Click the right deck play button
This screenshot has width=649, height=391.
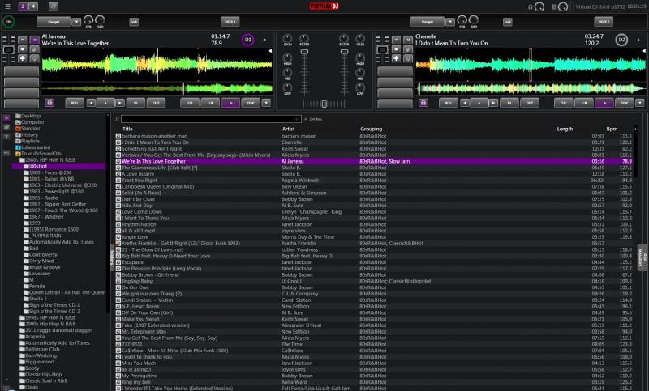604,103
